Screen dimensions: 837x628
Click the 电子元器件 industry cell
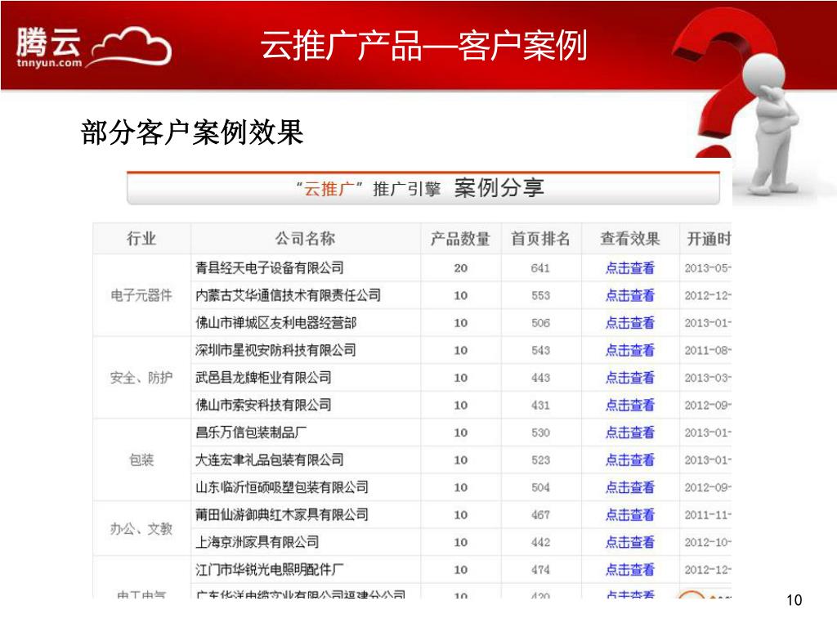pos(141,295)
